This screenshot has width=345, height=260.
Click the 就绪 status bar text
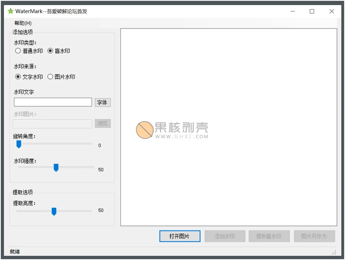coord(15,252)
